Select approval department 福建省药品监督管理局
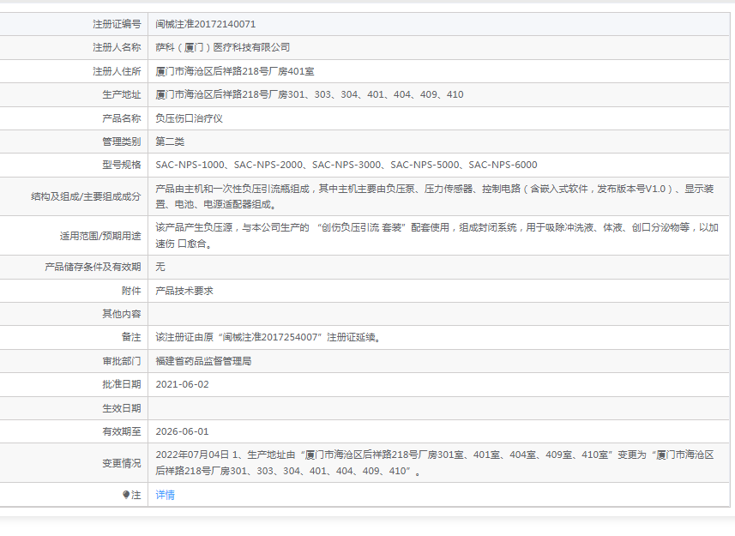This screenshot has width=735, height=536. (203, 361)
